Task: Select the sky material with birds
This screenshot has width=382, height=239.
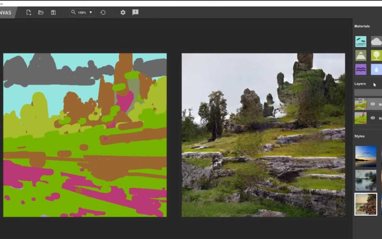Action: click(361, 42)
